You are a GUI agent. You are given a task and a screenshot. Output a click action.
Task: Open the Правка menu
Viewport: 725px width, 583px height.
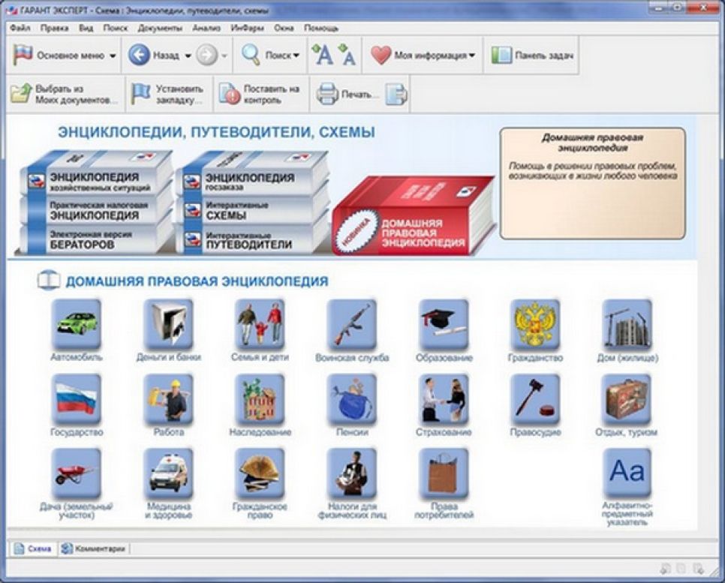click(x=55, y=29)
